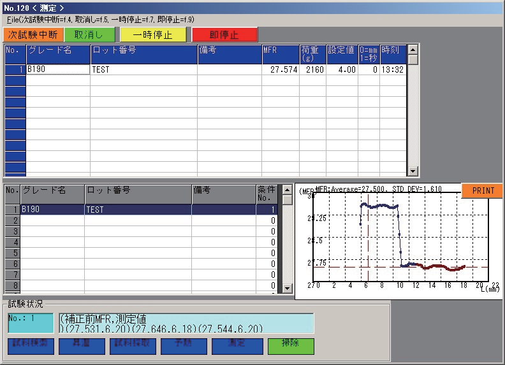Click the MFR value 27.574 cell

pyautogui.click(x=280, y=69)
